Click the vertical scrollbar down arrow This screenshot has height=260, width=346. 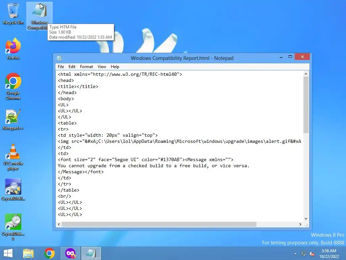[x=306, y=219]
